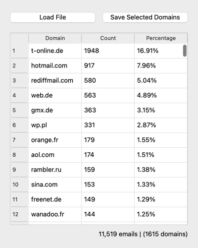
Task: Sort by the Count column header
Action: click(x=108, y=38)
